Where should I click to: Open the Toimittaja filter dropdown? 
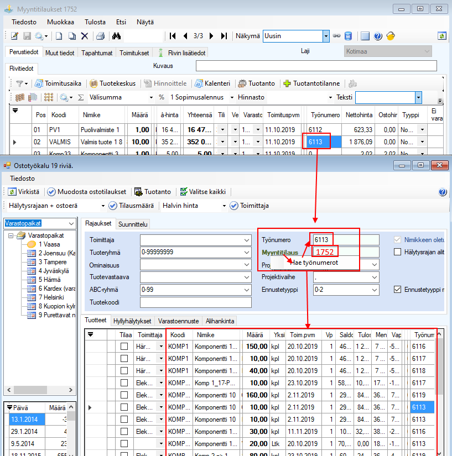247,240
